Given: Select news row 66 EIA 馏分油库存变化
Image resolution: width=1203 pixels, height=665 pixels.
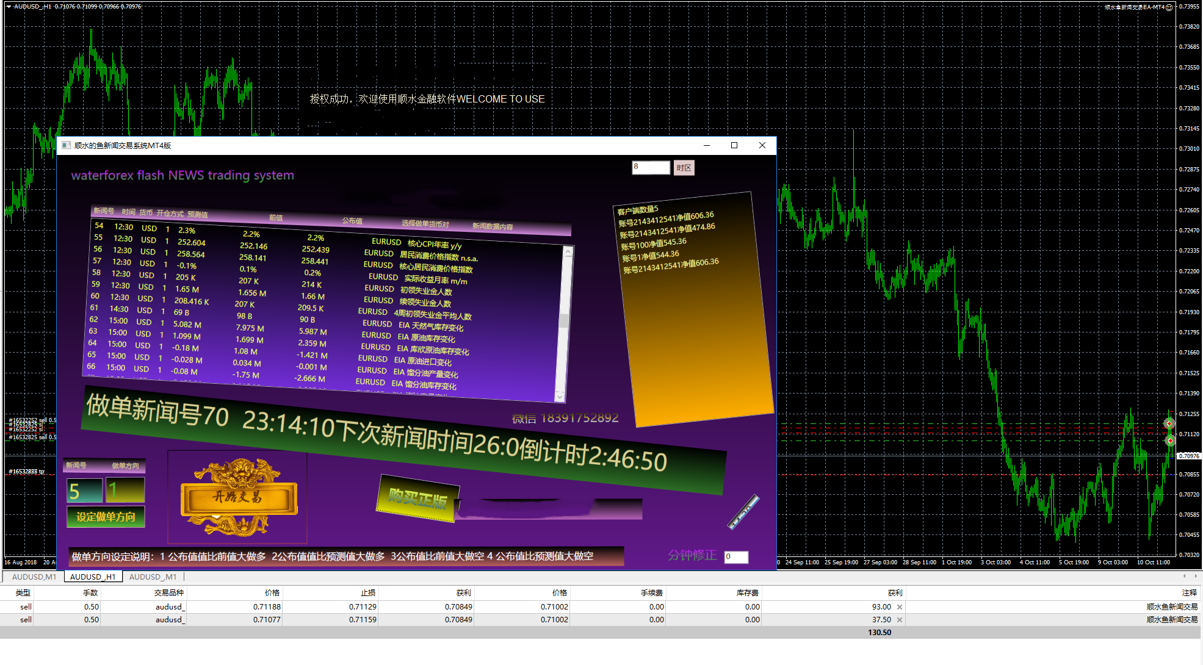Looking at the screenshot, I should tap(270, 376).
